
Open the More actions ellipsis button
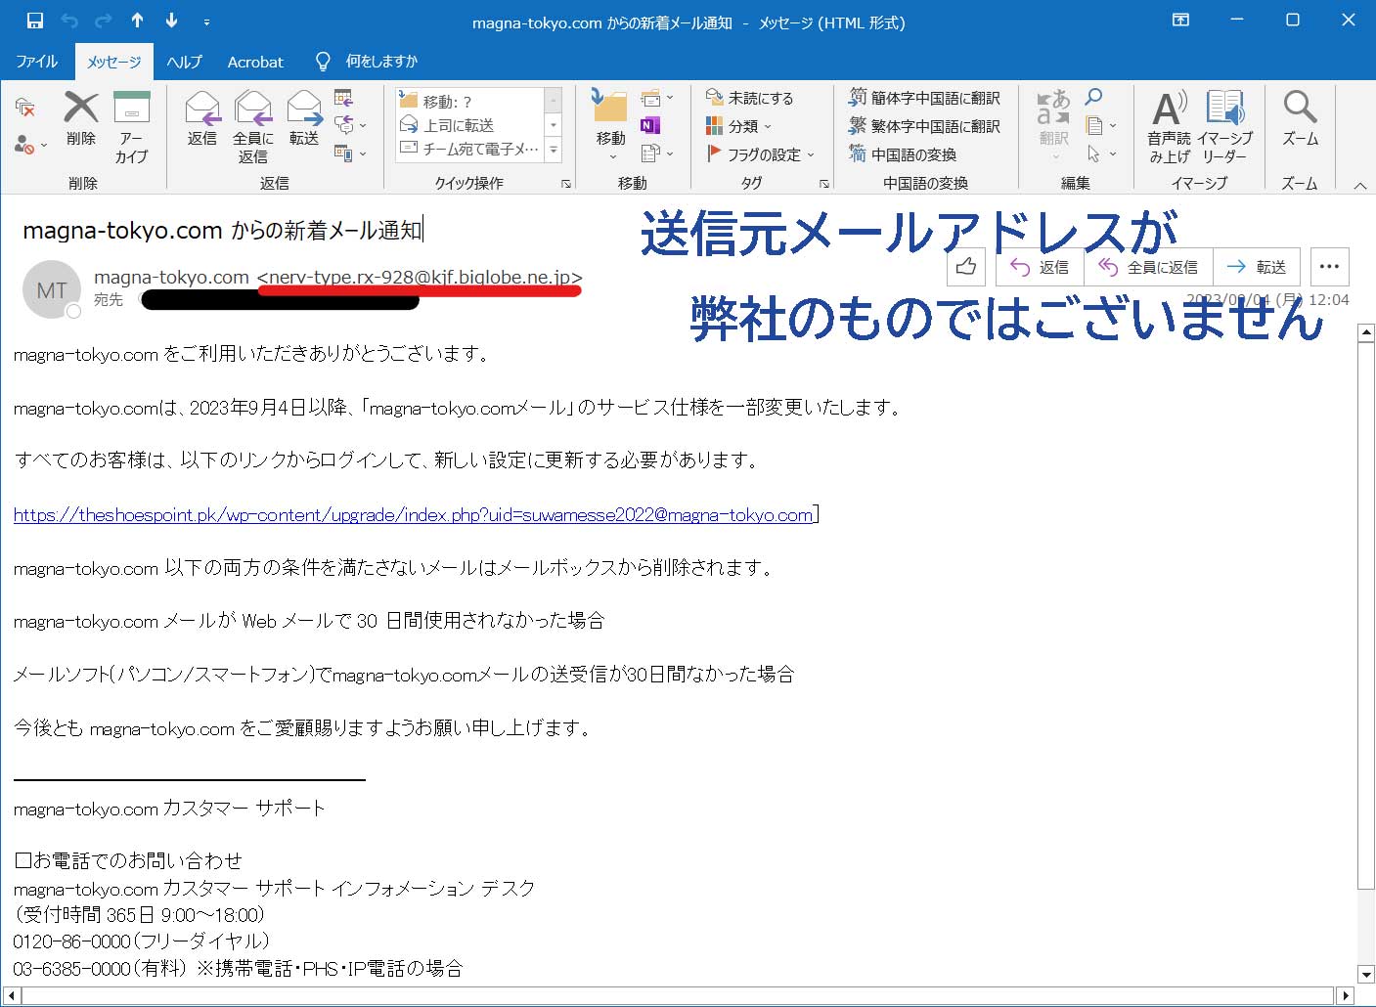pos(1329,266)
